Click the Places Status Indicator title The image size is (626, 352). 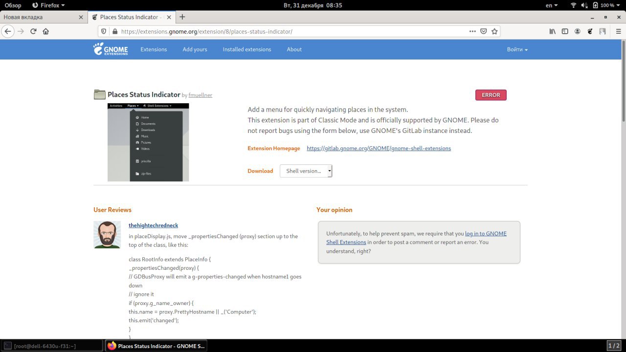click(144, 95)
